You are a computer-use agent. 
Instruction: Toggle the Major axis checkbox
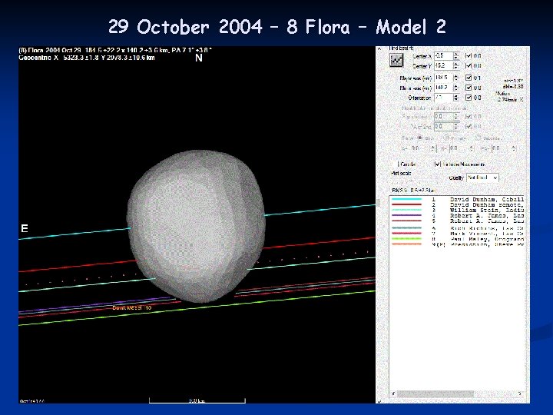pyautogui.click(x=469, y=78)
